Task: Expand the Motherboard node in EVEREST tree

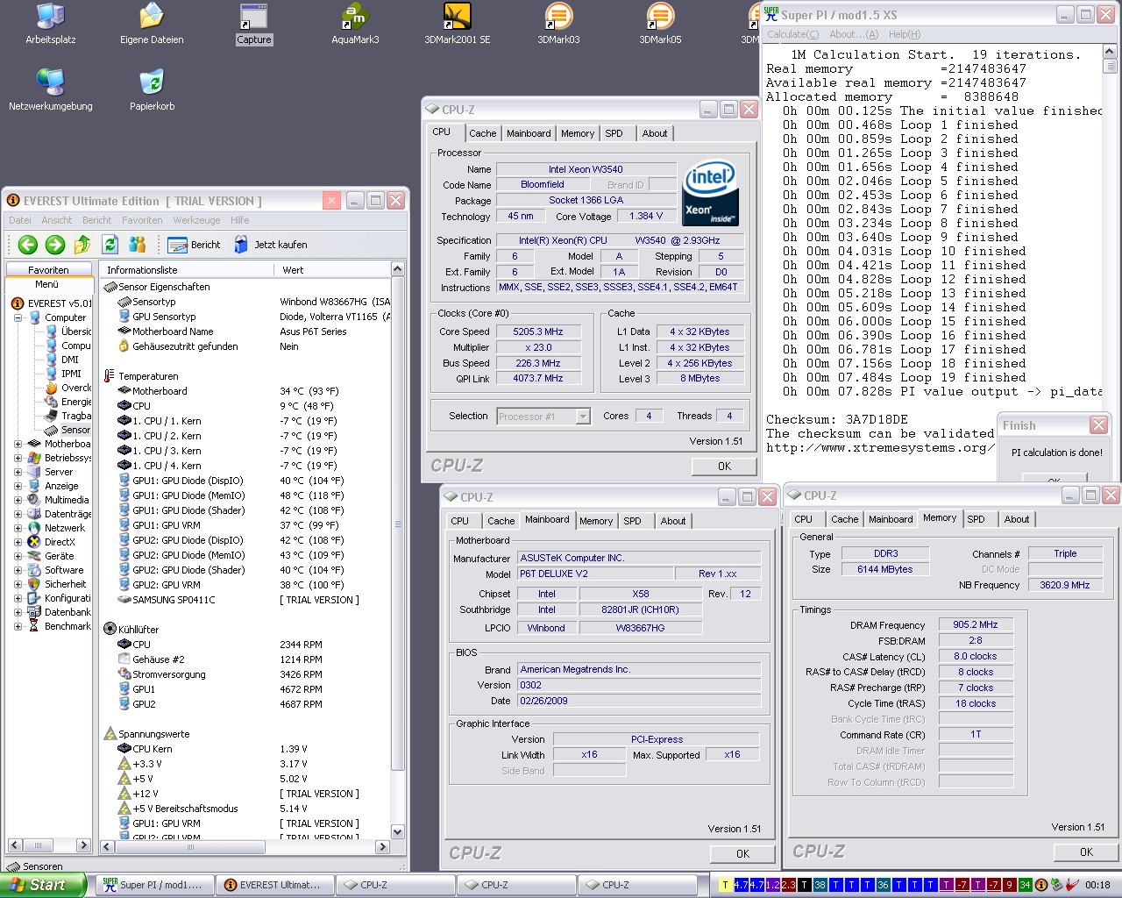Action: 18,444
